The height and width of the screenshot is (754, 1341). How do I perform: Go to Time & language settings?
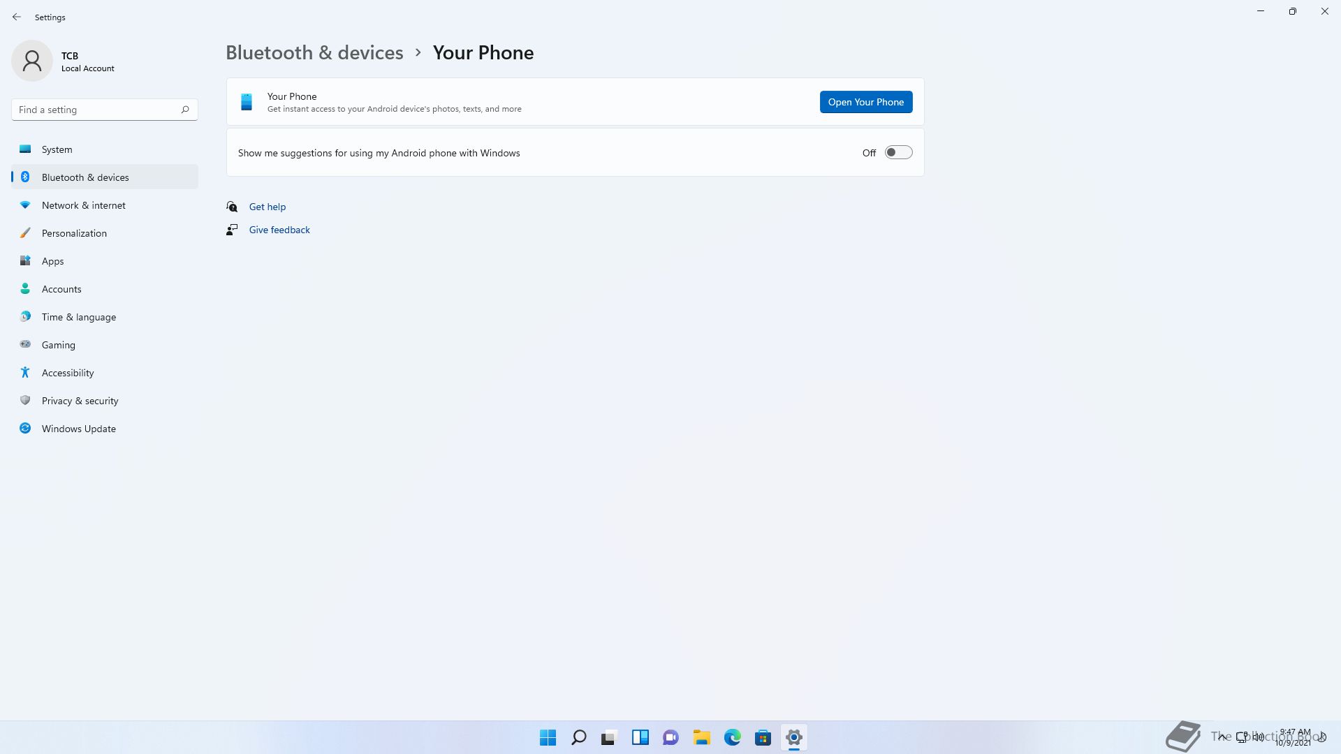(x=105, y=317)
